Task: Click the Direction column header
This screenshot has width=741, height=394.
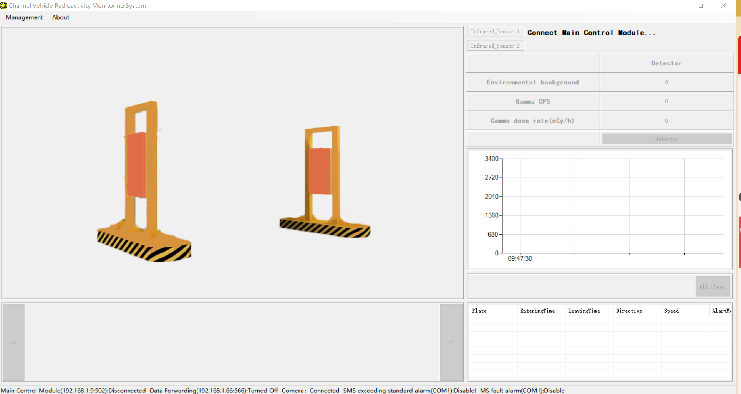Action: [x=629, y=311]
